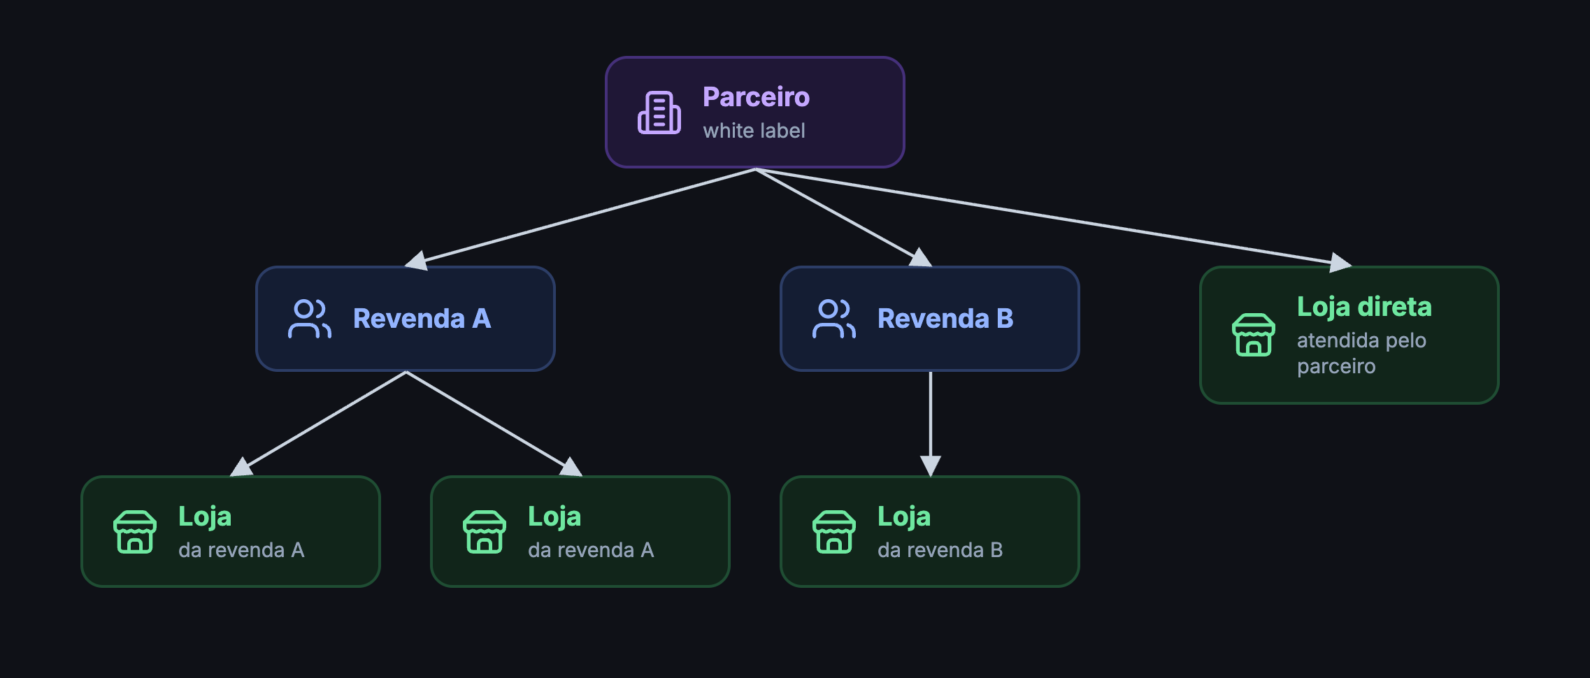The width and height of the screenshot is (1590, 678).
Task: Click "da revenda B" subtitle text
Action: click(940, 550)
